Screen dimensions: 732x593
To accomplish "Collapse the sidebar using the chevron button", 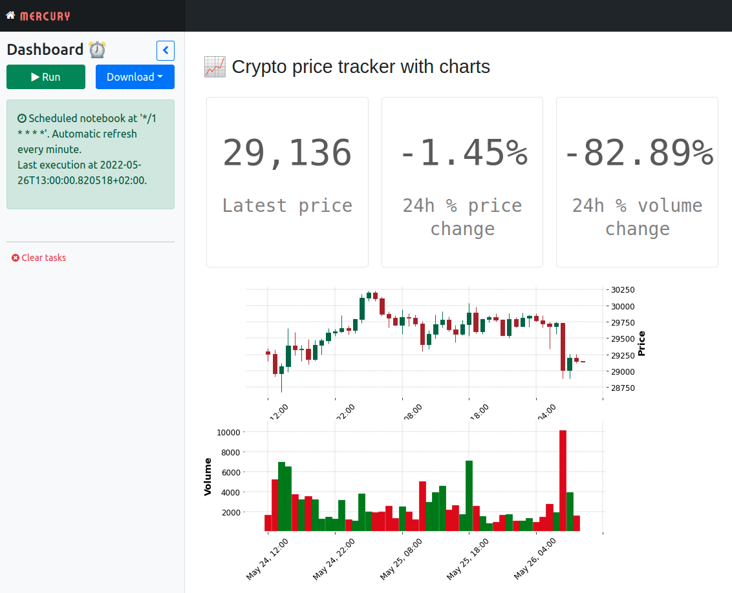I will click(x=166, y=50).
